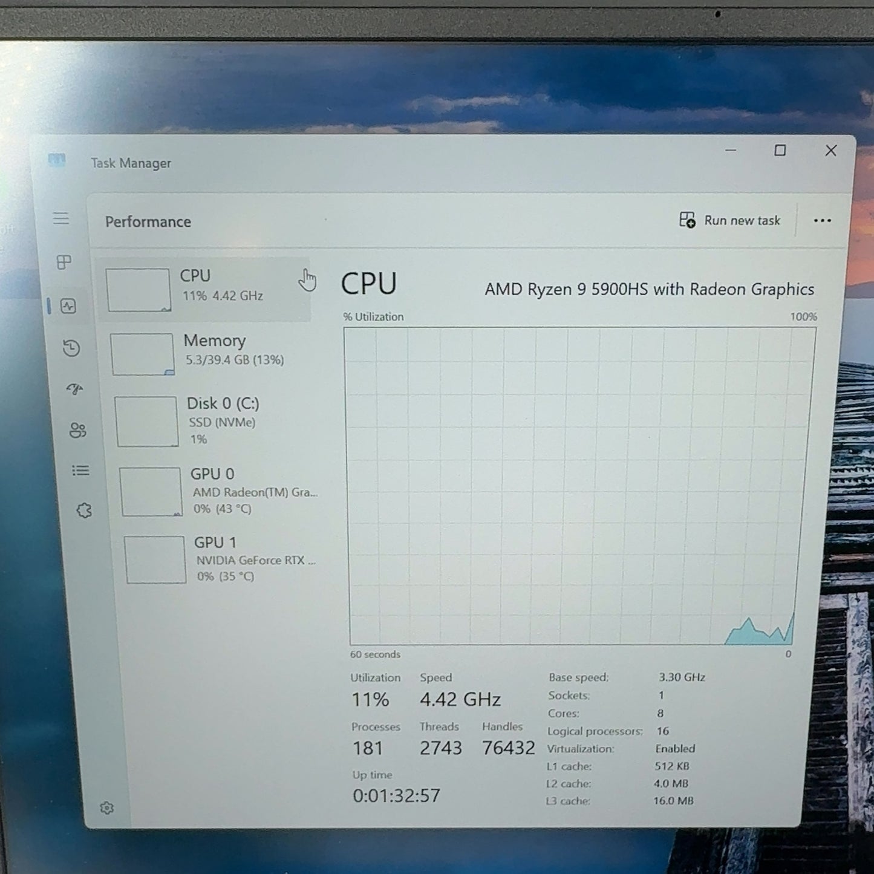Open the three-dot more options menu

pyautogui.click(x=822, y=221)
